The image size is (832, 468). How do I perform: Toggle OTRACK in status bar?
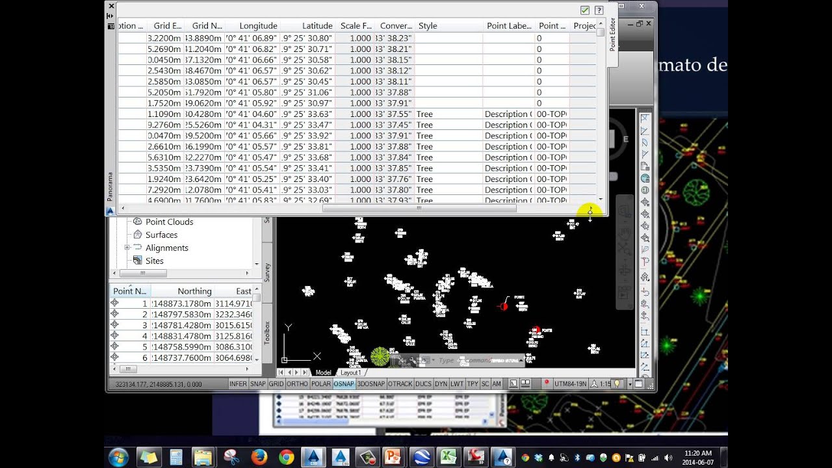400,384
